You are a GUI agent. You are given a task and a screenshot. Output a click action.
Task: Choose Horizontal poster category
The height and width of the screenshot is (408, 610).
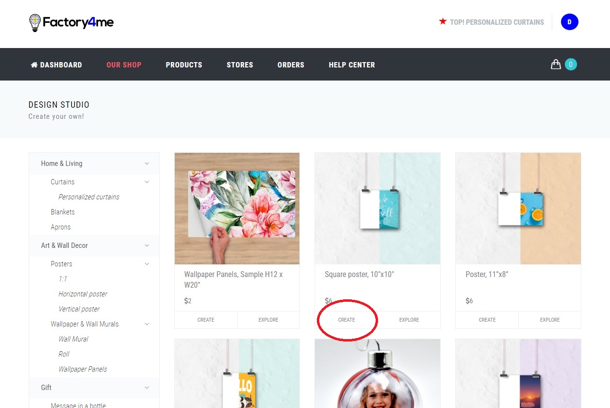pyautogui.click(x=83, y=294)
